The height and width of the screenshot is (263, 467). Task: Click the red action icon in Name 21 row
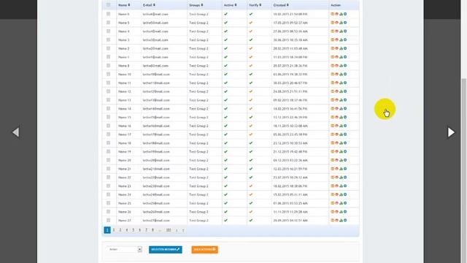(x=336, y=169)
